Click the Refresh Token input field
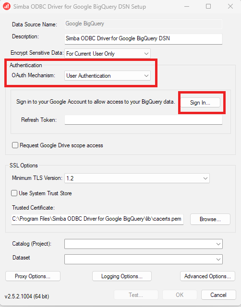This screenshot has height=307, width=241. click(144, 119)
